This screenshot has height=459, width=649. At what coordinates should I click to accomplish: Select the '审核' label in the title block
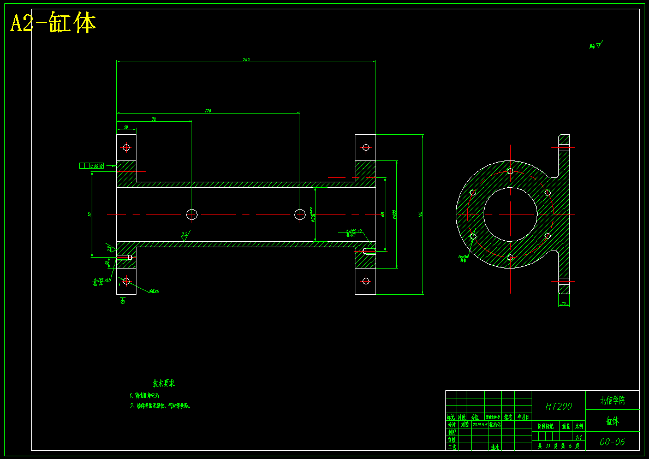tap(451, 439)
